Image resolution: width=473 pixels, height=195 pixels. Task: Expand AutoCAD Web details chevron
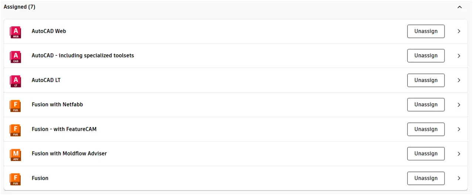[459, 31]
